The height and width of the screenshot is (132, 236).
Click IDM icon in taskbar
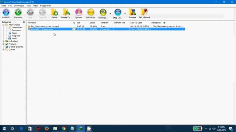coord(80,129)
